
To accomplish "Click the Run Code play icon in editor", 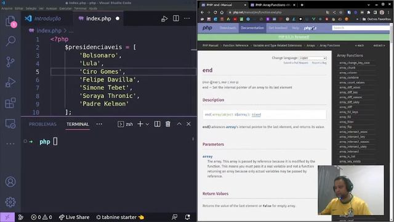I will click(164, 18).
